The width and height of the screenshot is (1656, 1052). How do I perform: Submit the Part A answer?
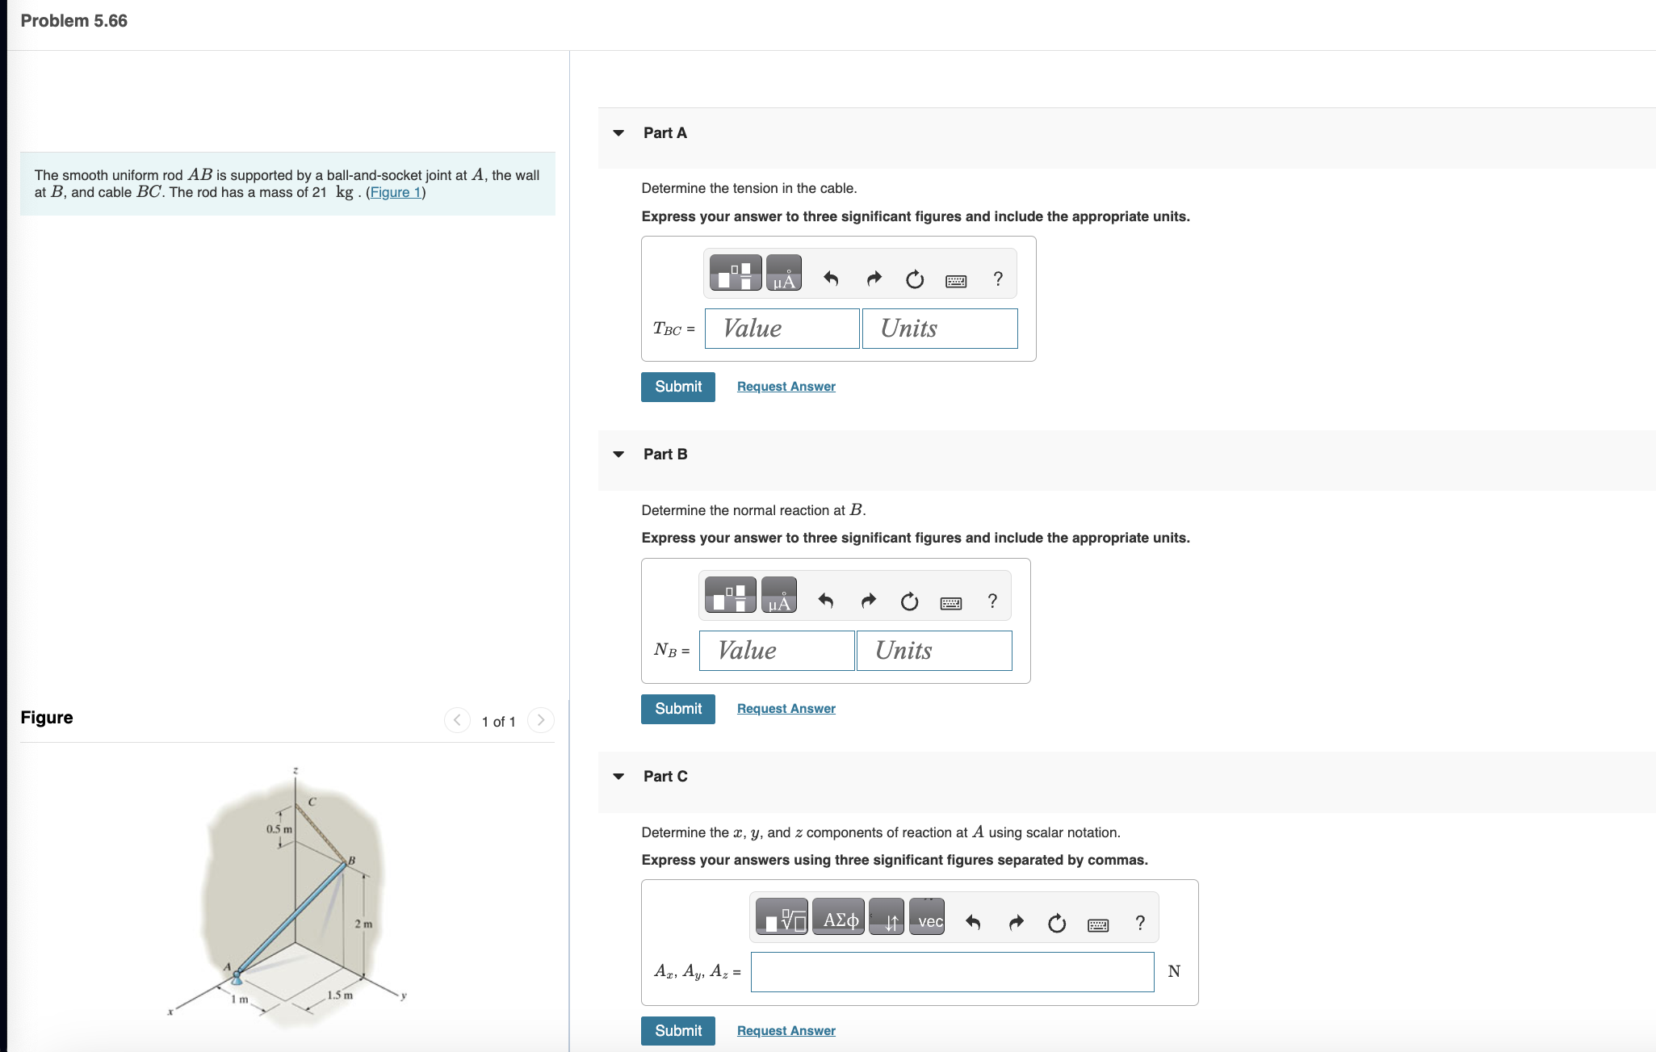click(677, 387)
